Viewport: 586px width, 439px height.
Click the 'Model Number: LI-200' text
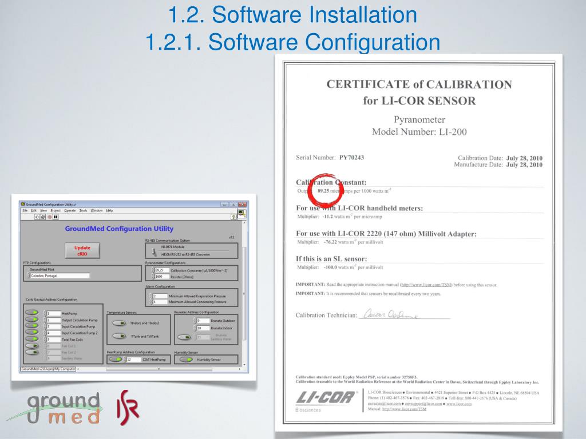click(x=419, y=132)
